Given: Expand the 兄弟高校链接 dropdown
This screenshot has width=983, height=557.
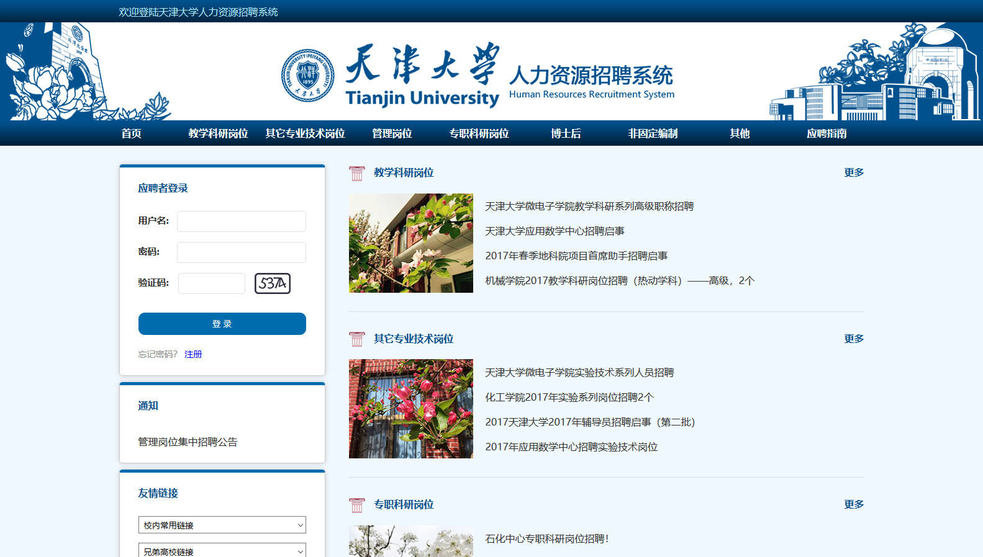Looking at the screenshot, I should (x=222, y=551).
